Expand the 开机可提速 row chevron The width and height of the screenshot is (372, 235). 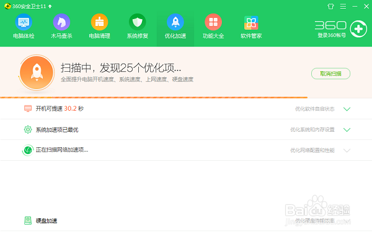[x=347, y=109]
